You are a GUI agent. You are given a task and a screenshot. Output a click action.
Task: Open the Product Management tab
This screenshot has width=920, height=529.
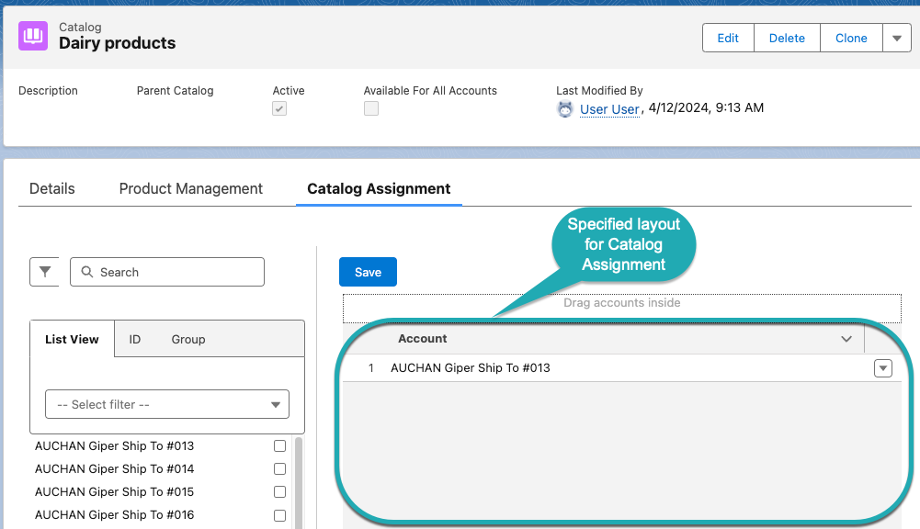coord(191,188)
